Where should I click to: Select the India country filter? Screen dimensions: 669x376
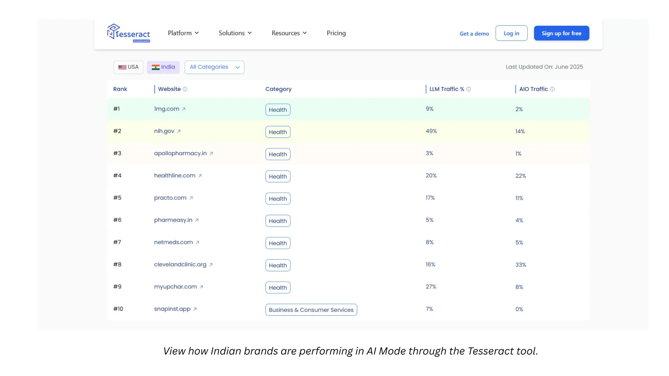click(163, 67)
